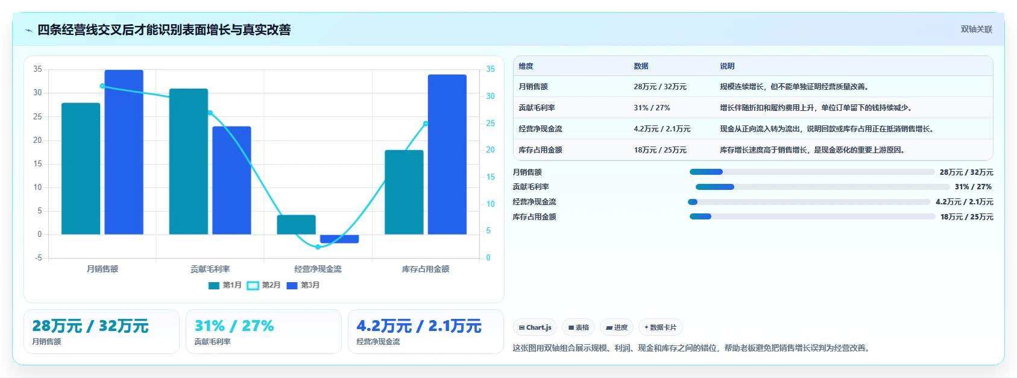This screenshot has width=1017, height=378.
Task: Click the 数据 table header
Action: 641,66
